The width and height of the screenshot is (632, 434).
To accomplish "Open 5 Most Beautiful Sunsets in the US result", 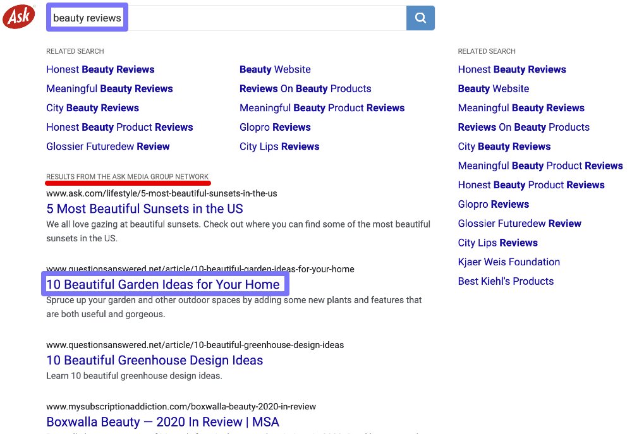I will point(145,208).
